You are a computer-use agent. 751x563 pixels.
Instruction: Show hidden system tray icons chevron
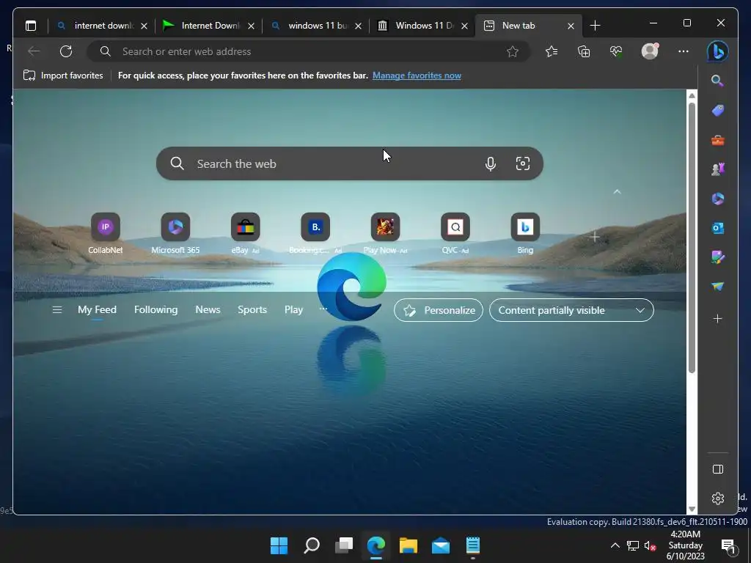(x=615, y=545)
